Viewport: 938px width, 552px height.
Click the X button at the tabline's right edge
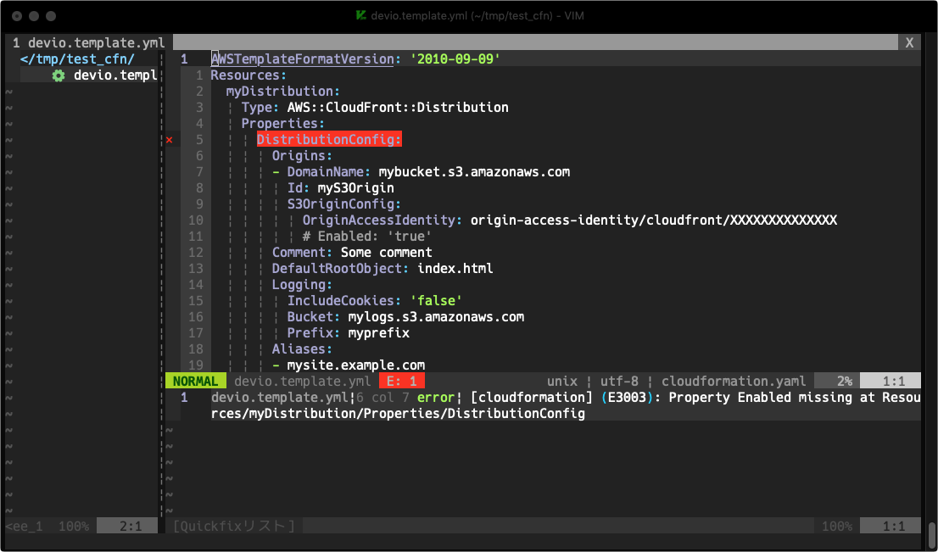coord(909,42)
